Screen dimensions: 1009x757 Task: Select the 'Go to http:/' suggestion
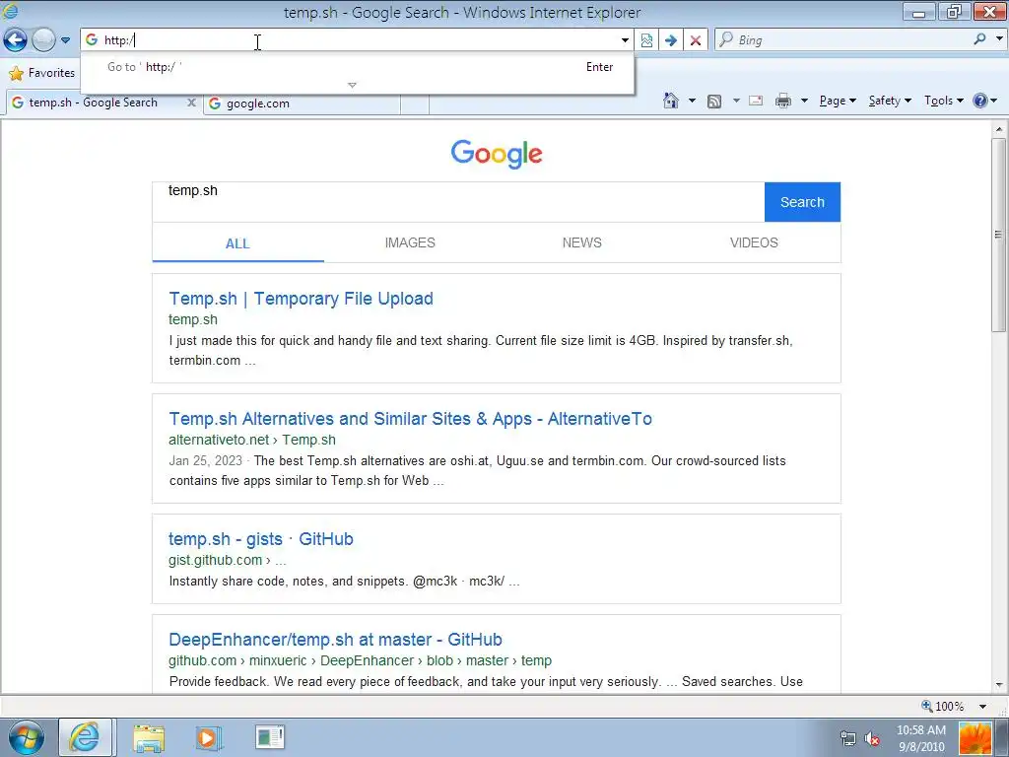pyautogui.click(x=357, y=67)
